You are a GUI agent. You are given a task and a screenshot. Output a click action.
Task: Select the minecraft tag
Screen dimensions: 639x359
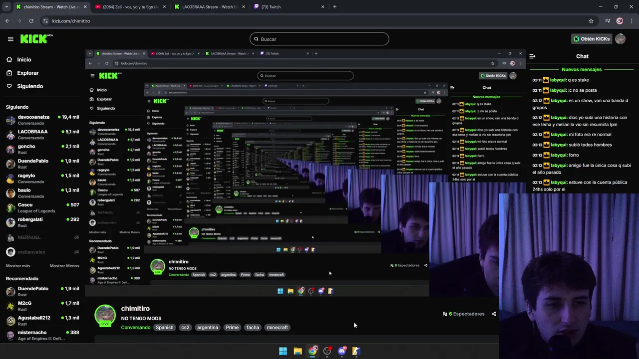[x=277, y=328]
